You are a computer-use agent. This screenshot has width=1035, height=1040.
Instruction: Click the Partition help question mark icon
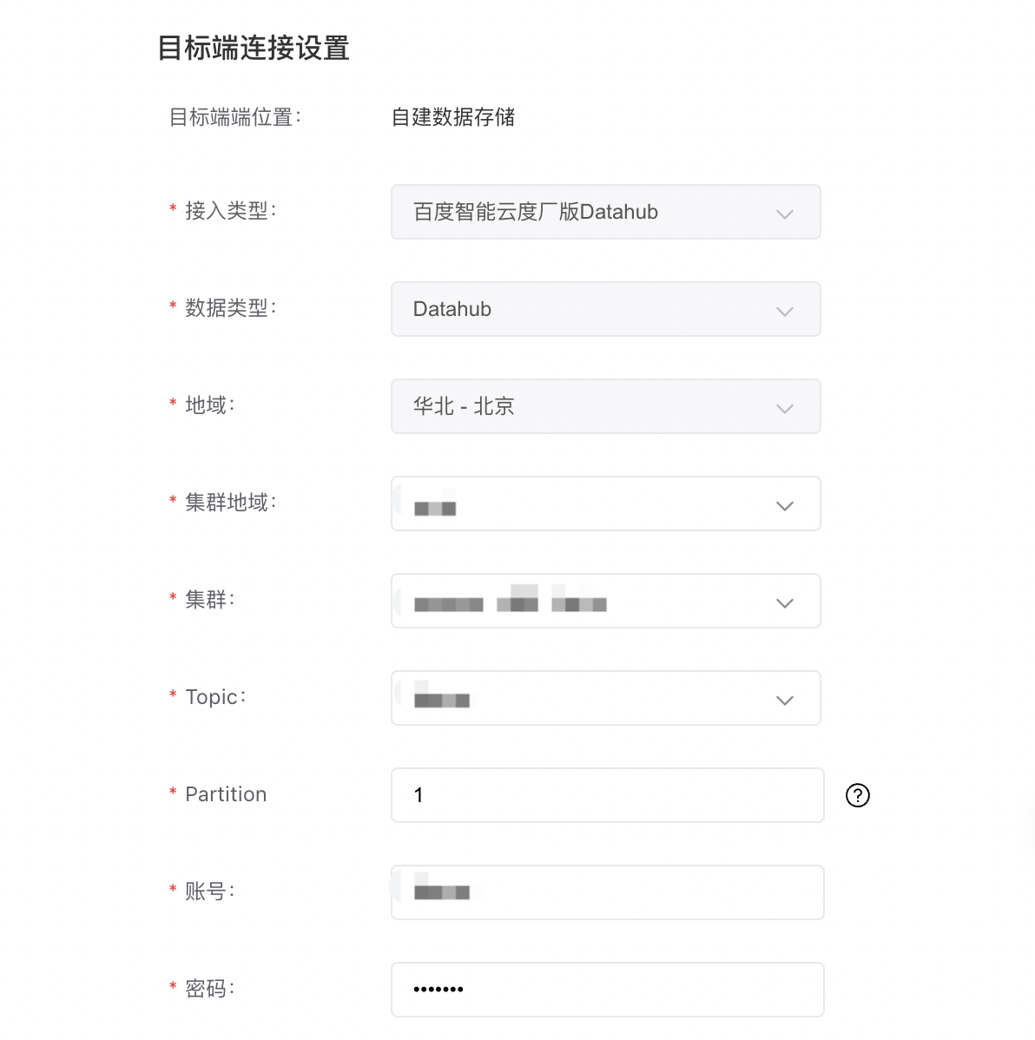857,795
